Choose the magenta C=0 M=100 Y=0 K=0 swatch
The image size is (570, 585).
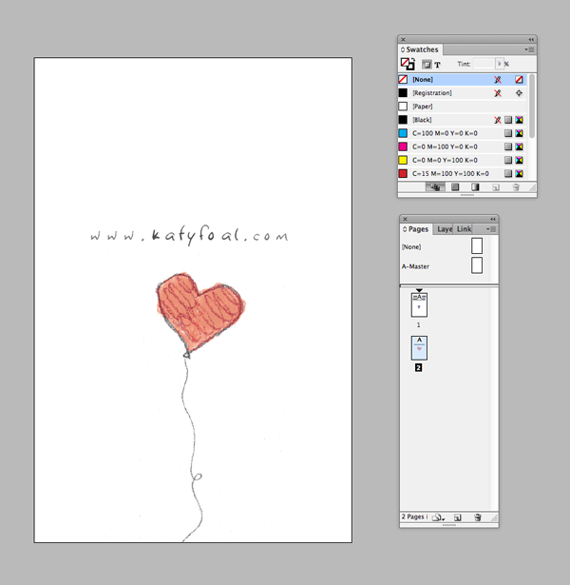pos(462,146)
